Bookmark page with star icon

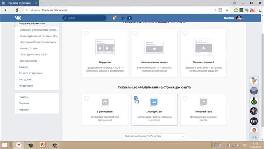pos(227,10)
